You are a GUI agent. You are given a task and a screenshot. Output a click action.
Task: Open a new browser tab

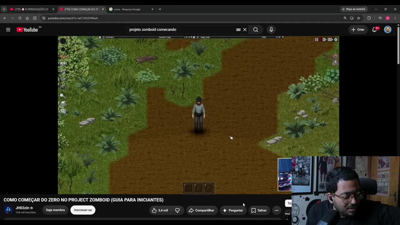click(160, 9)
